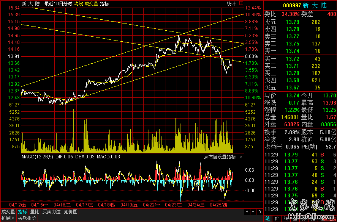Open the 关联报价 related quotes tab
337x222 pixels.
coord(27,218)
